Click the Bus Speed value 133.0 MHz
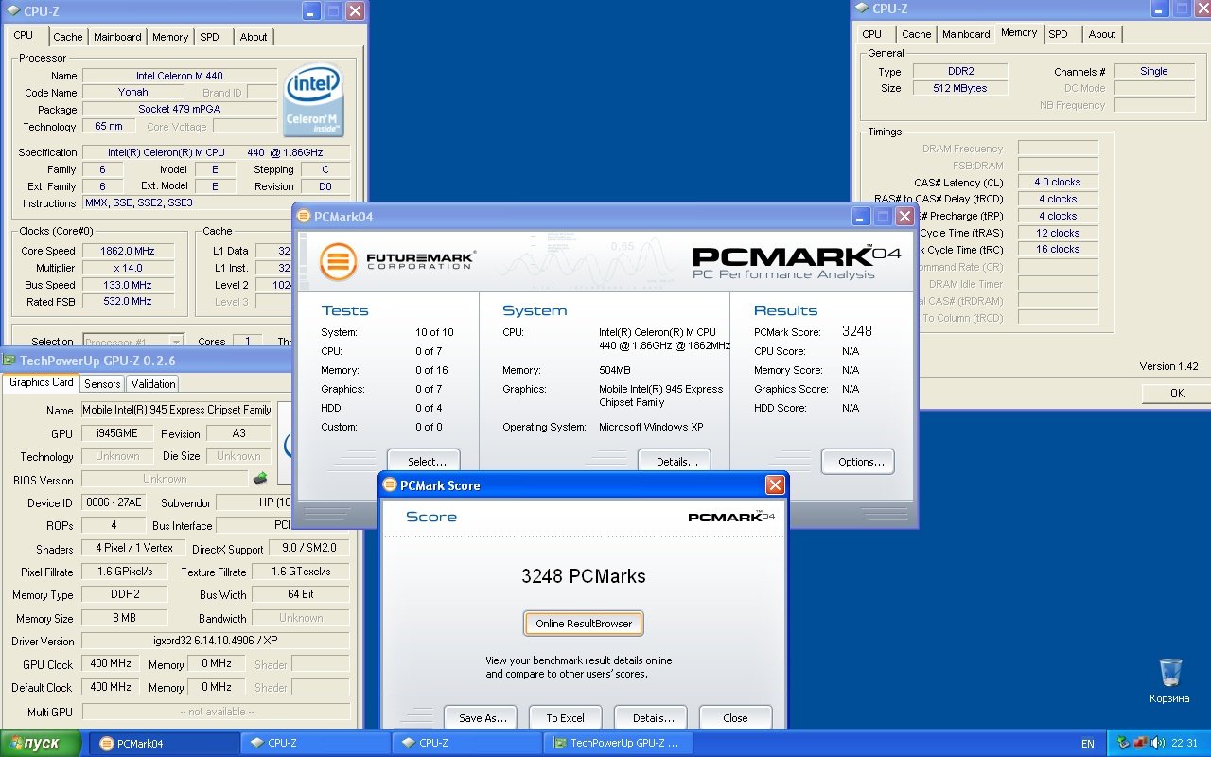1211x757 pixels. (127, 285)
